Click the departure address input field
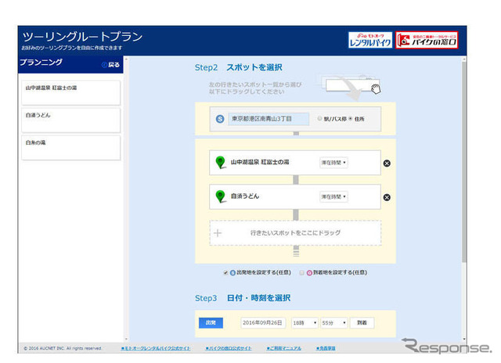 click(x=269, y=119)
